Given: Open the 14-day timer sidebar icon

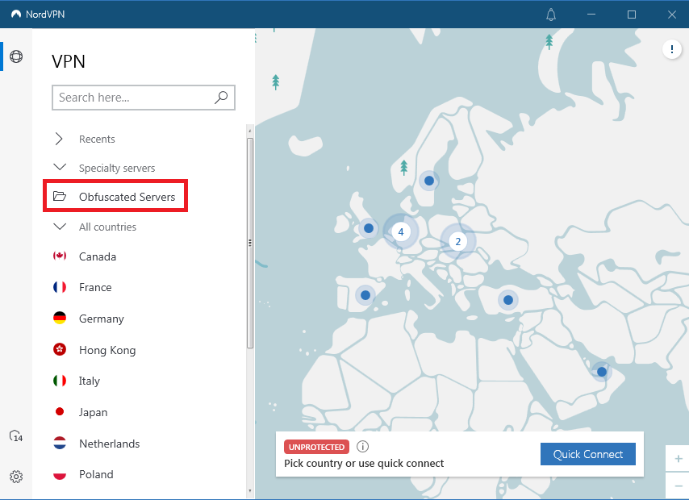Looking at the screenshot, I should point(16,435).
